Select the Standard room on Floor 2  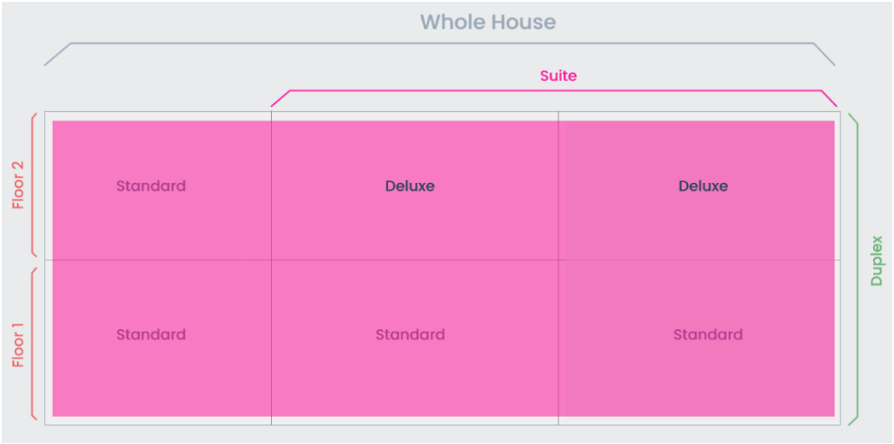point(151,186)
